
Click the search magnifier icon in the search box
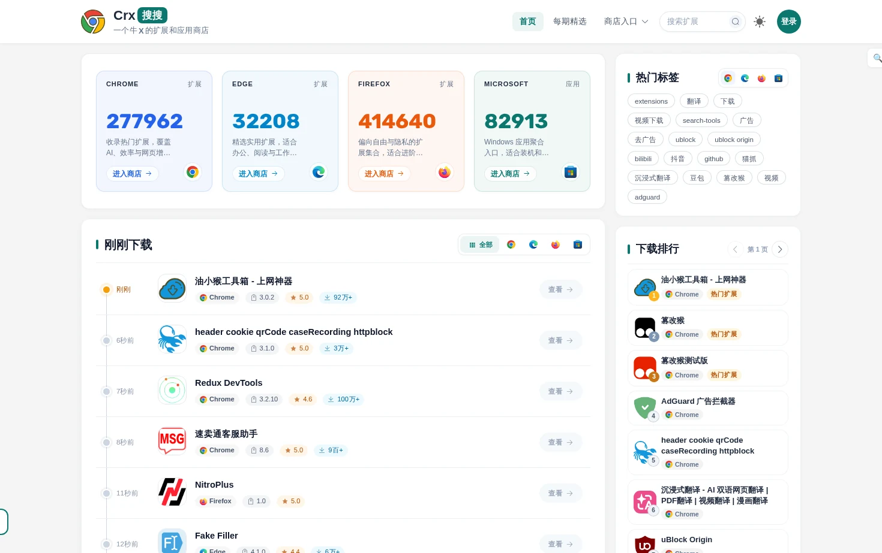coord(735,22)
